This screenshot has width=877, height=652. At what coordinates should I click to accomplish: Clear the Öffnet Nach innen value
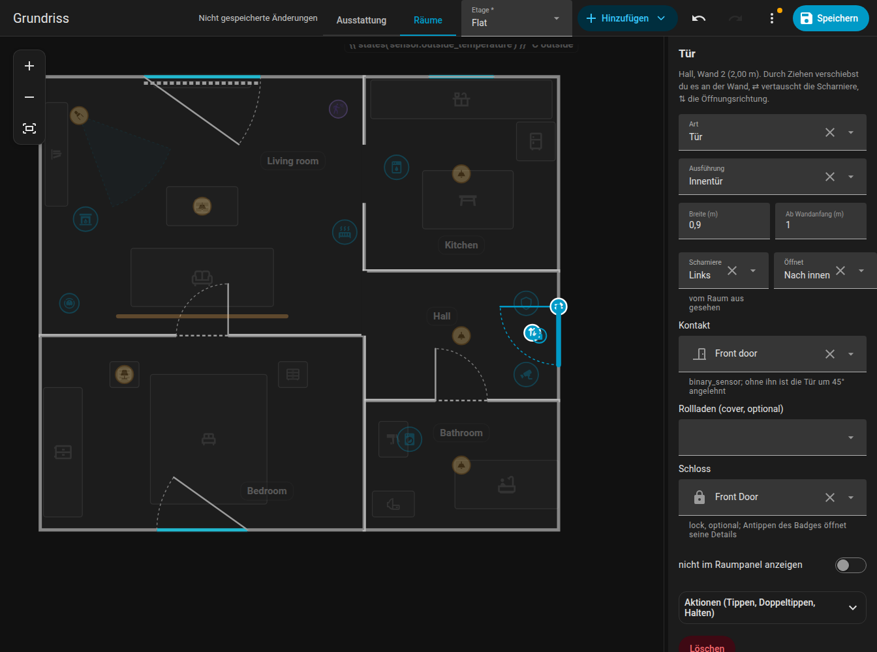[x=840, y=271]
